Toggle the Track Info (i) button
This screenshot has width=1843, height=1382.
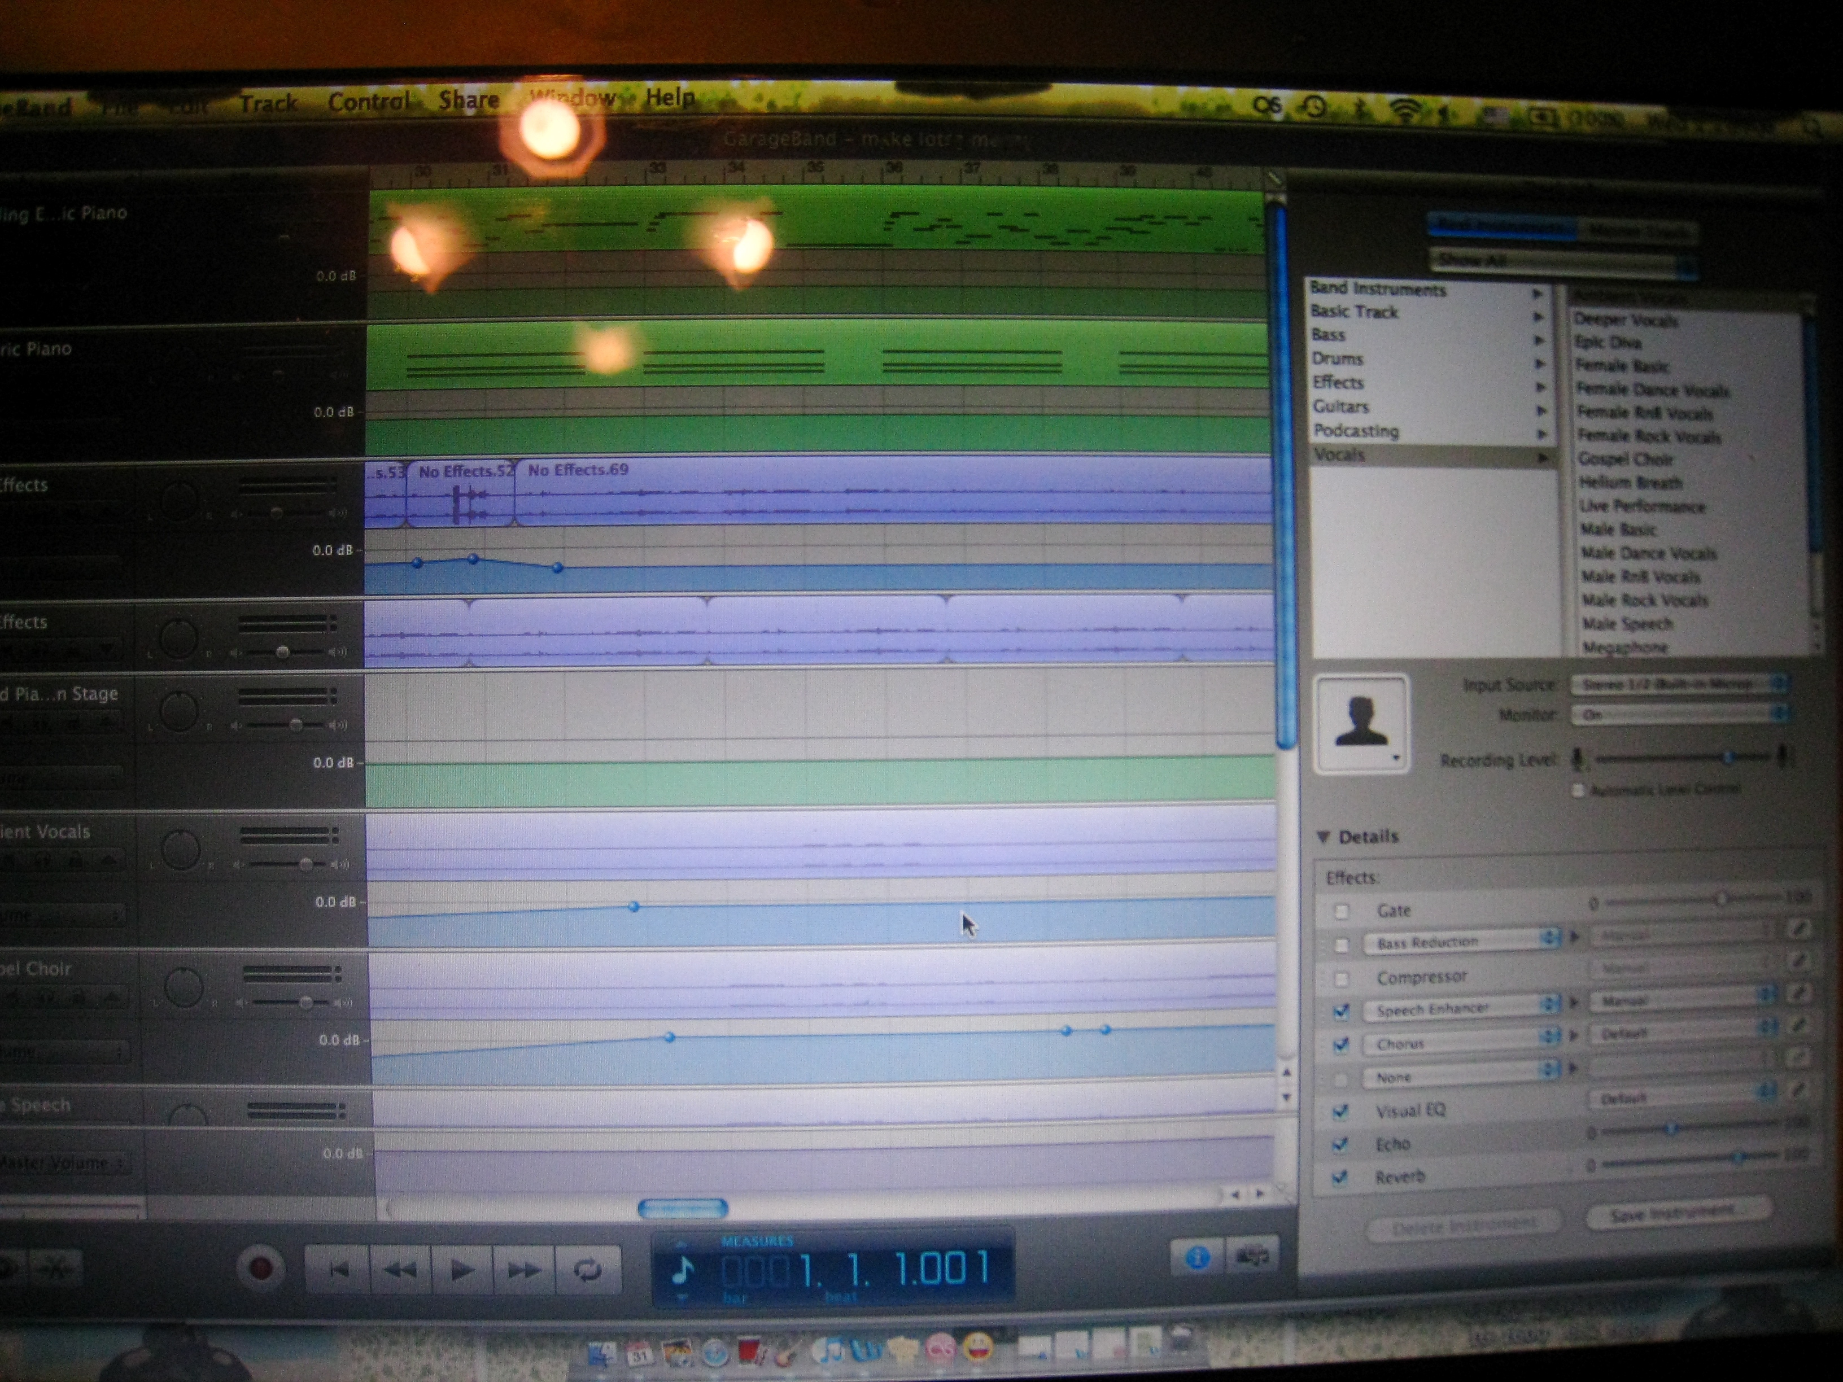(1198, 1257)
